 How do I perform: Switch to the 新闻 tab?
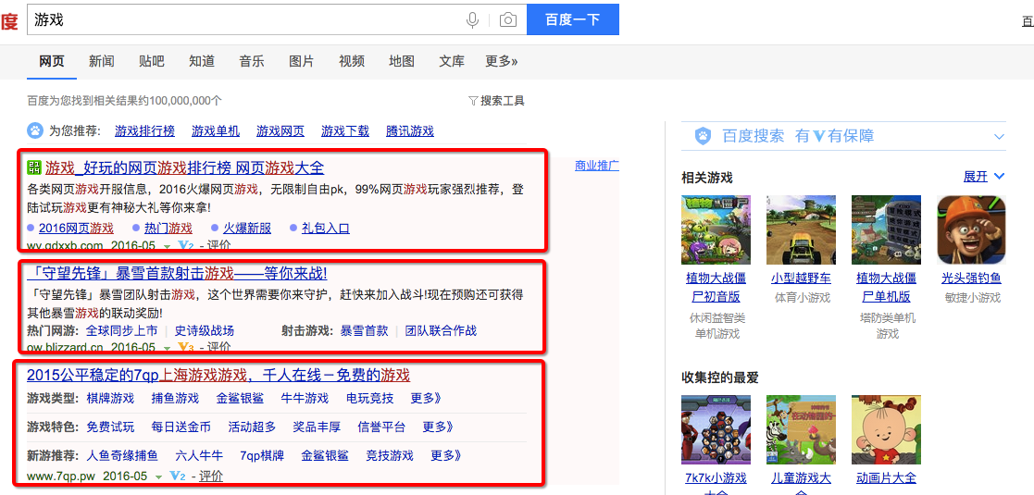point(102,61)
